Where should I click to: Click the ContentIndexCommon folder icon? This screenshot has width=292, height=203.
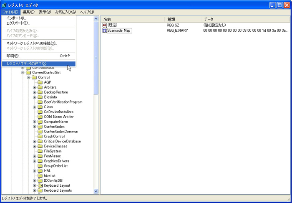click(x=40, y=132)
